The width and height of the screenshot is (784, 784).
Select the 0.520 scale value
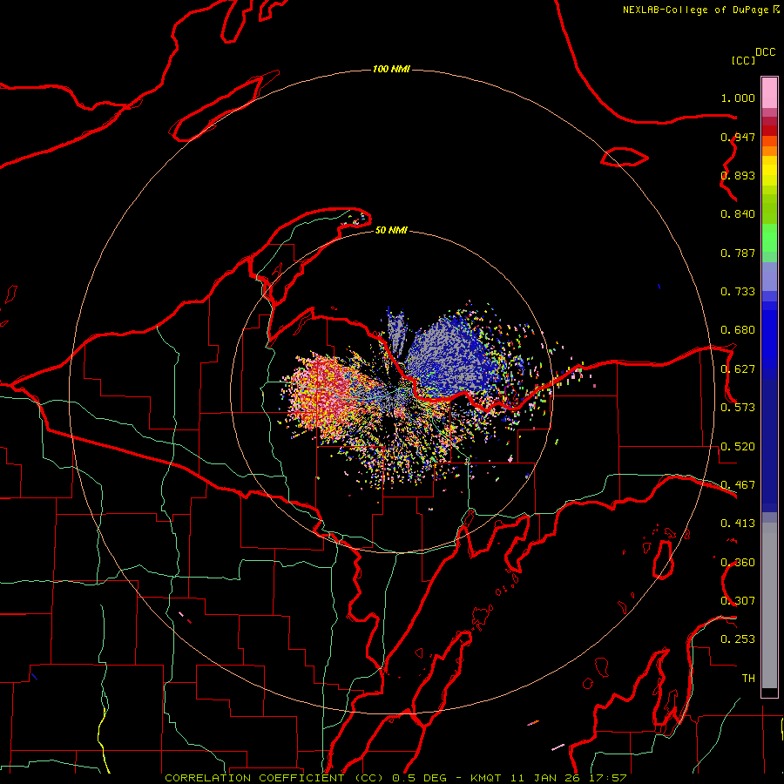click(738, 447)
